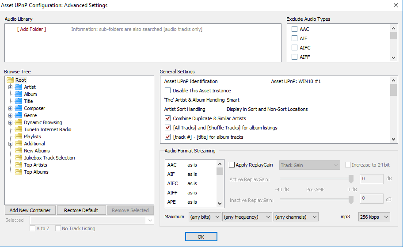Viewport: 403px width, 247px height.
Task: Click the Jukebox Track Selection folder icon
Action: [x=19, y=158]
